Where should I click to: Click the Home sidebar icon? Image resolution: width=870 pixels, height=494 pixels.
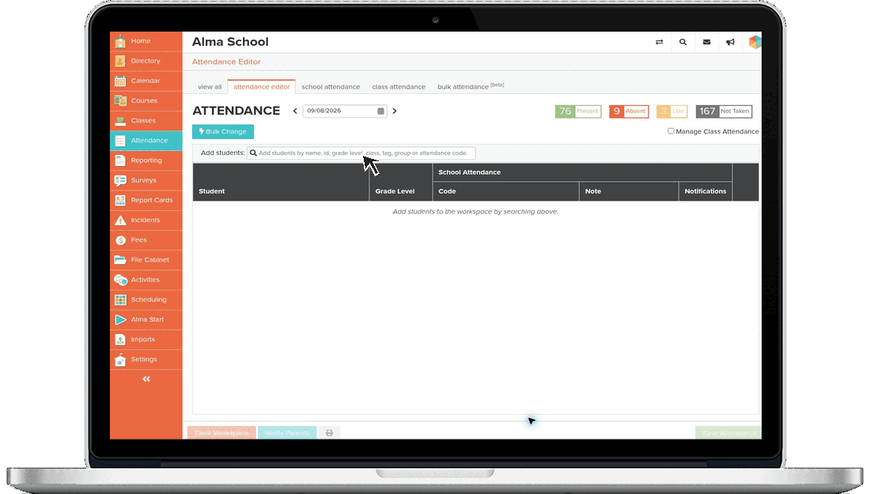120,41
